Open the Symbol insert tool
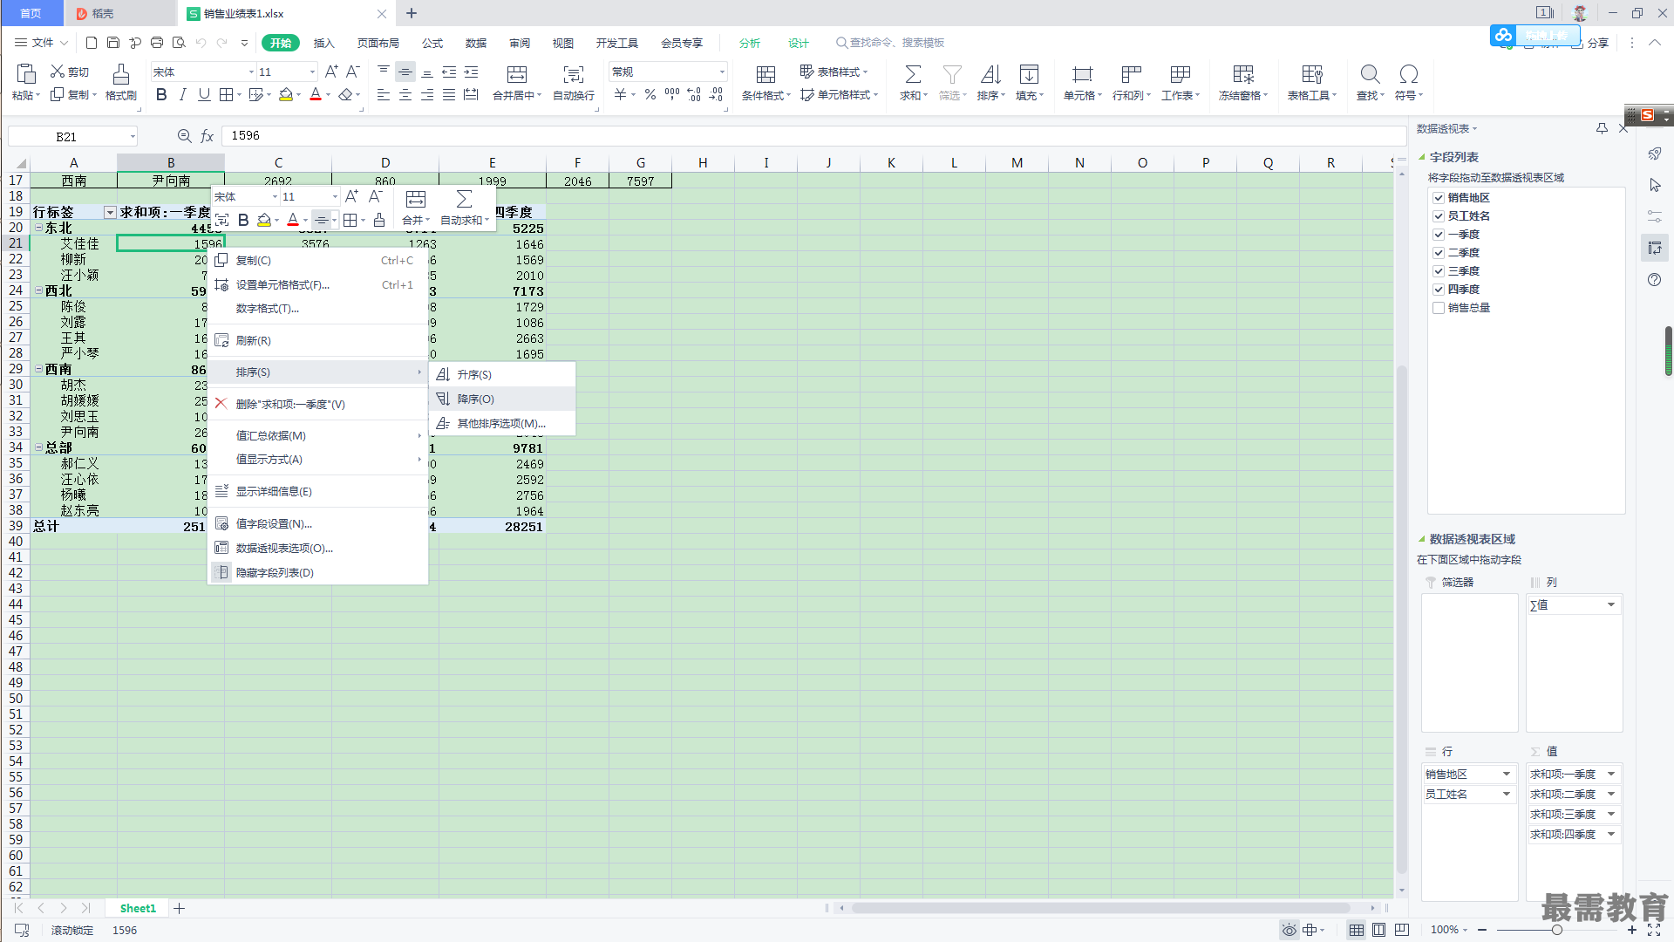 [x=1408, y=74]
